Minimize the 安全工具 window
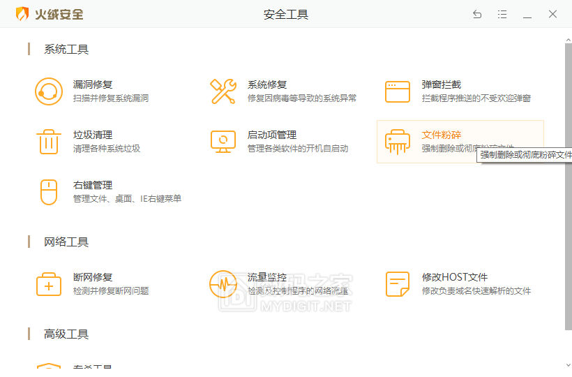 click(527, 14)
